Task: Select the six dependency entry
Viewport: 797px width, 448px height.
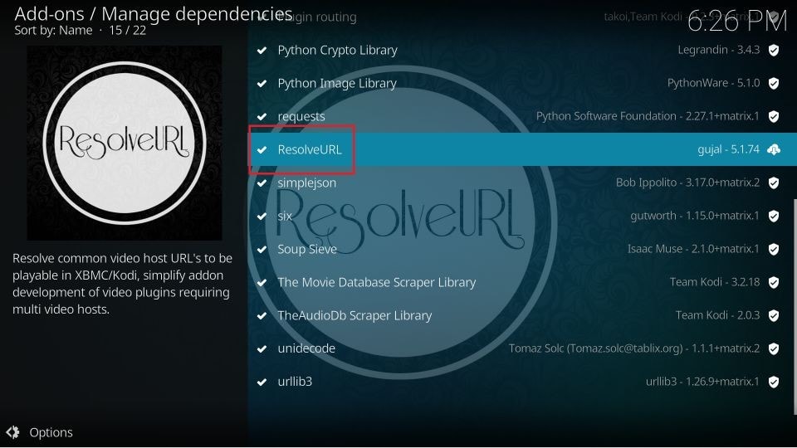Action: coord(522,216)
